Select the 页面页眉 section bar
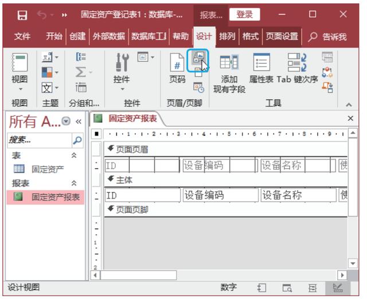 [x=225, y=149]
